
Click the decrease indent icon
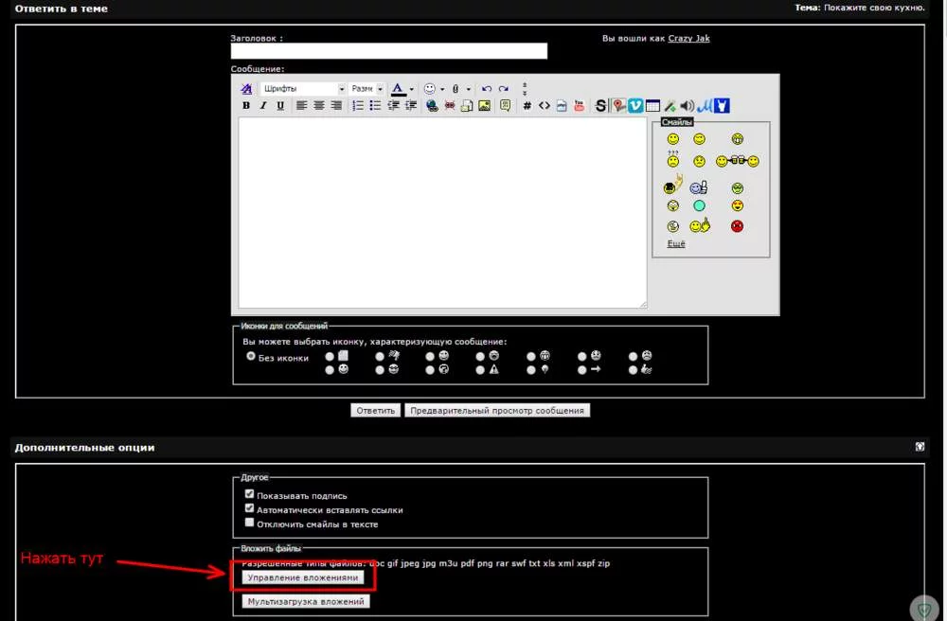tap(393, 106)
